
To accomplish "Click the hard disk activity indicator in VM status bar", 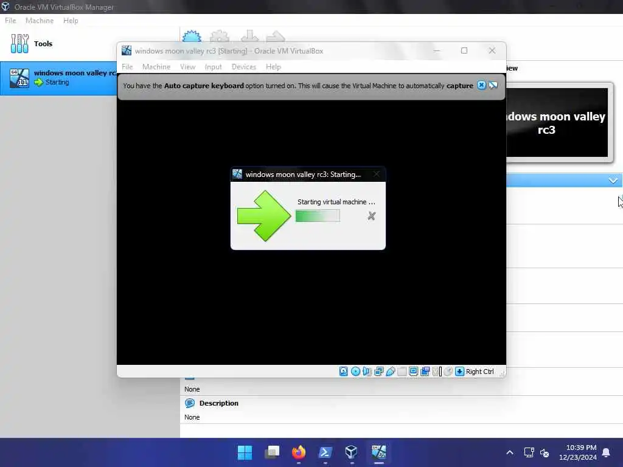I will pyautogui.click(x=343, y=372).
